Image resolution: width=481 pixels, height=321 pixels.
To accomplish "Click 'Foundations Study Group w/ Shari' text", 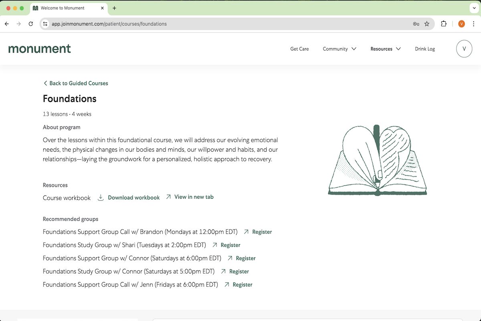I will (89, 245).
